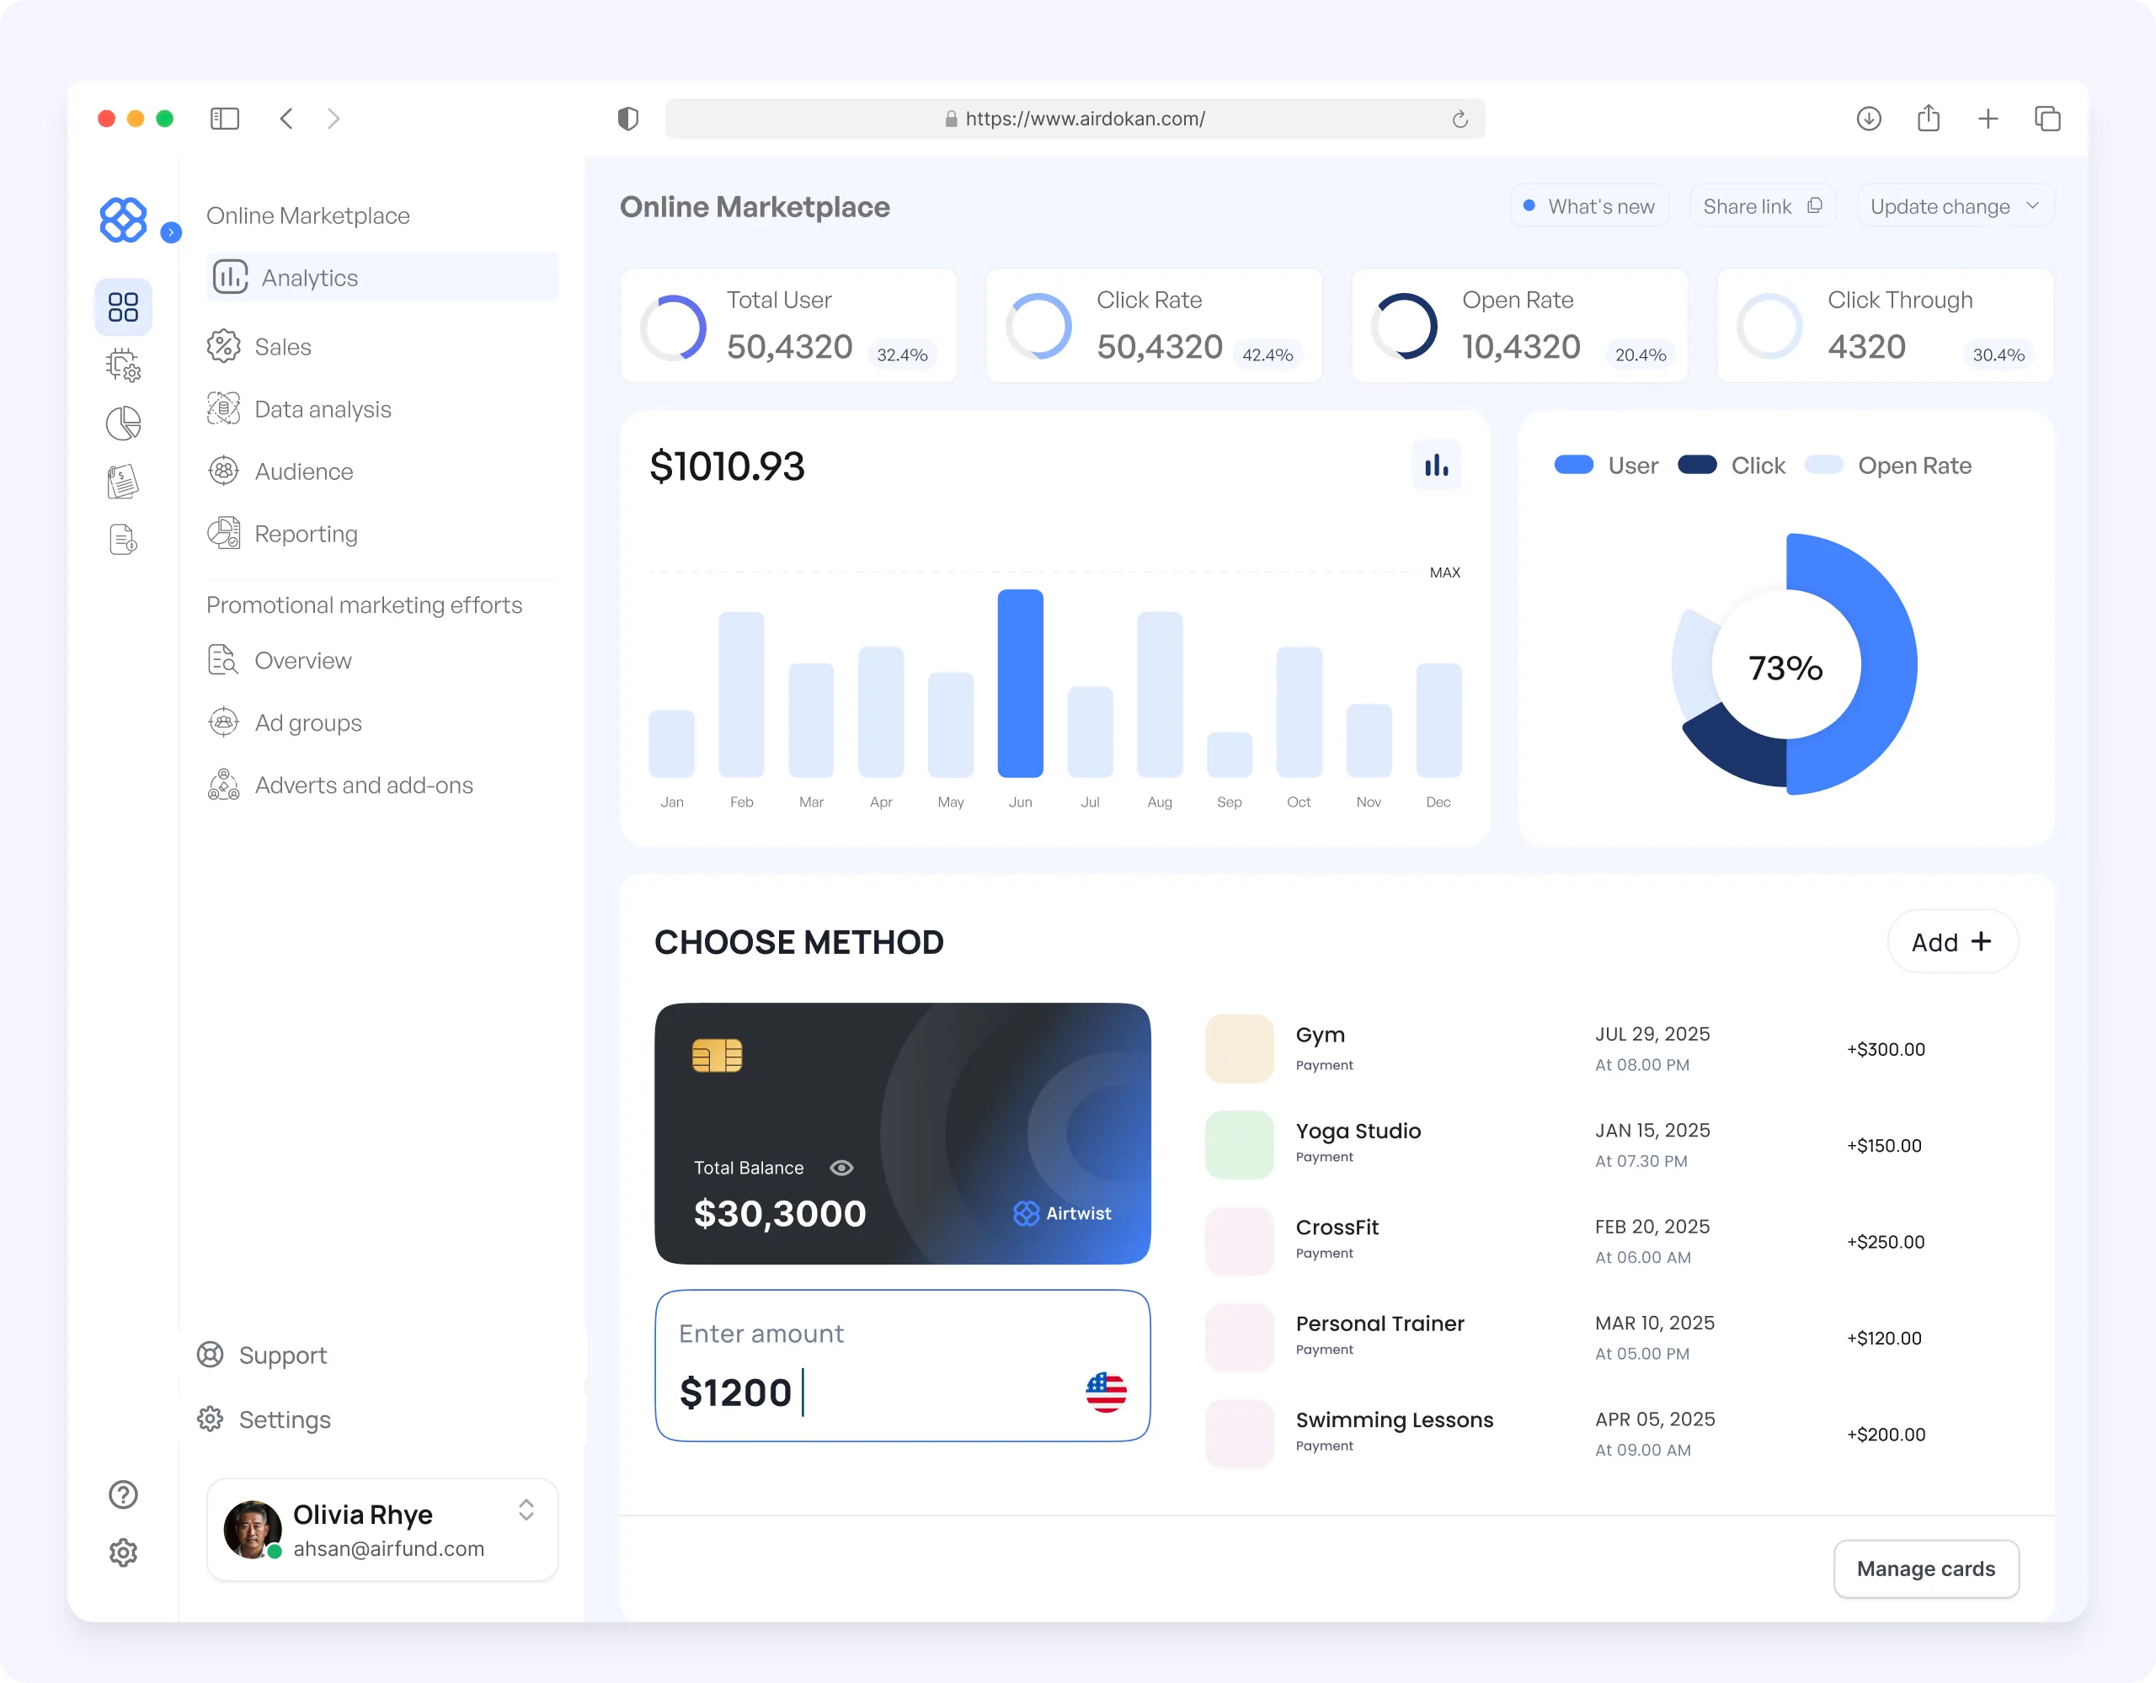Select the dashboard grid icon in the sidebar
The height and width of the screenshot is (1683, 2156).
pos(122,307)
